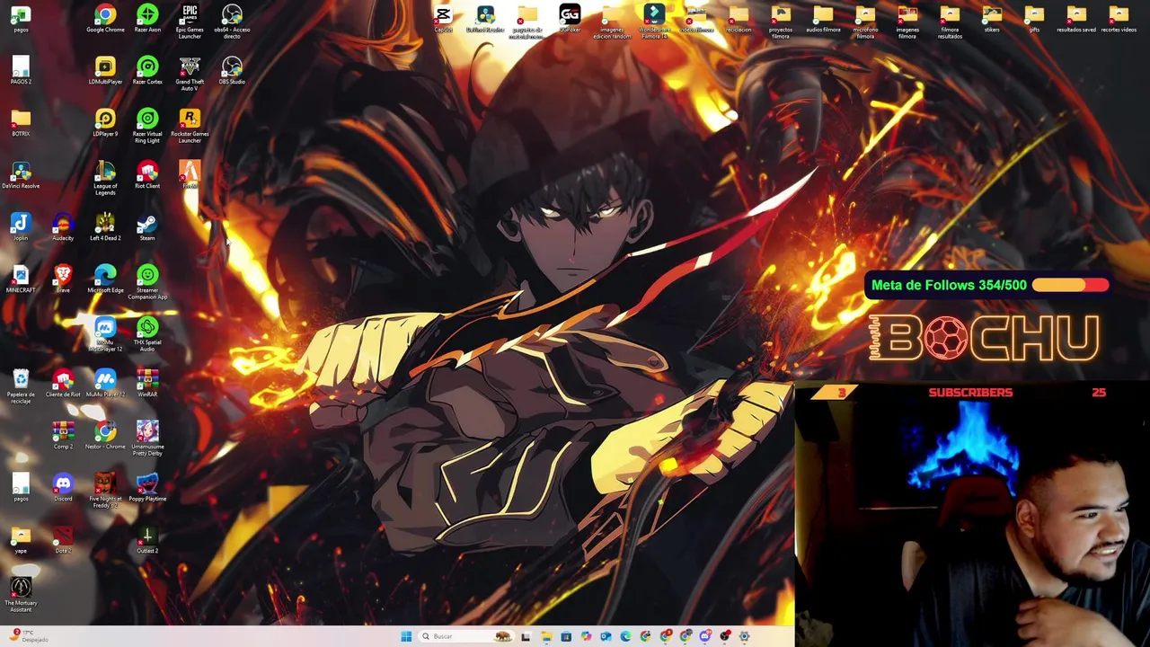Launch League of Legends from desktop
Viewport: 1150px width, 647px height.
pos(105,178)
